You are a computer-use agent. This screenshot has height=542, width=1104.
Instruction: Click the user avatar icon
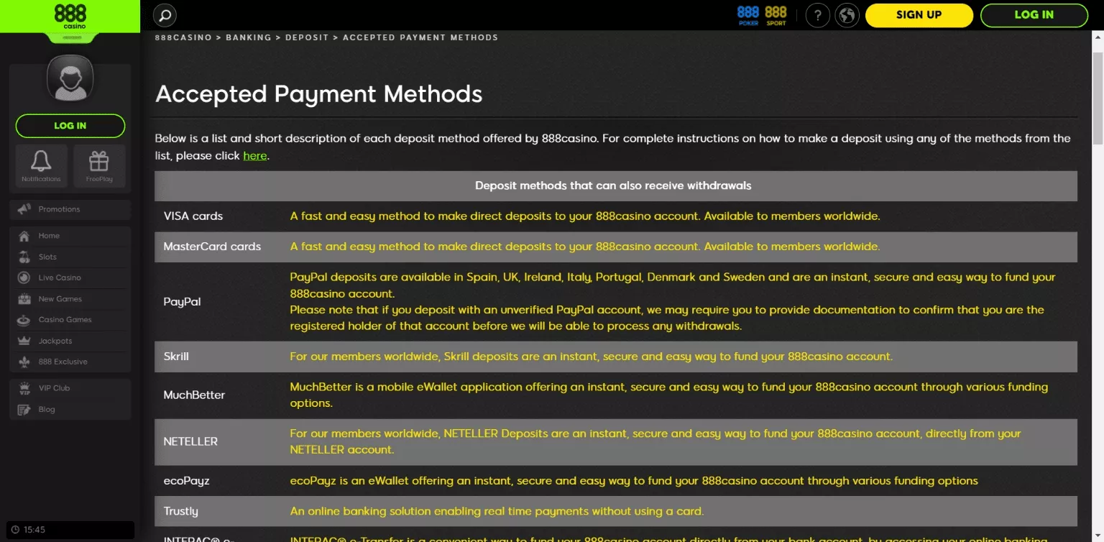70,78
